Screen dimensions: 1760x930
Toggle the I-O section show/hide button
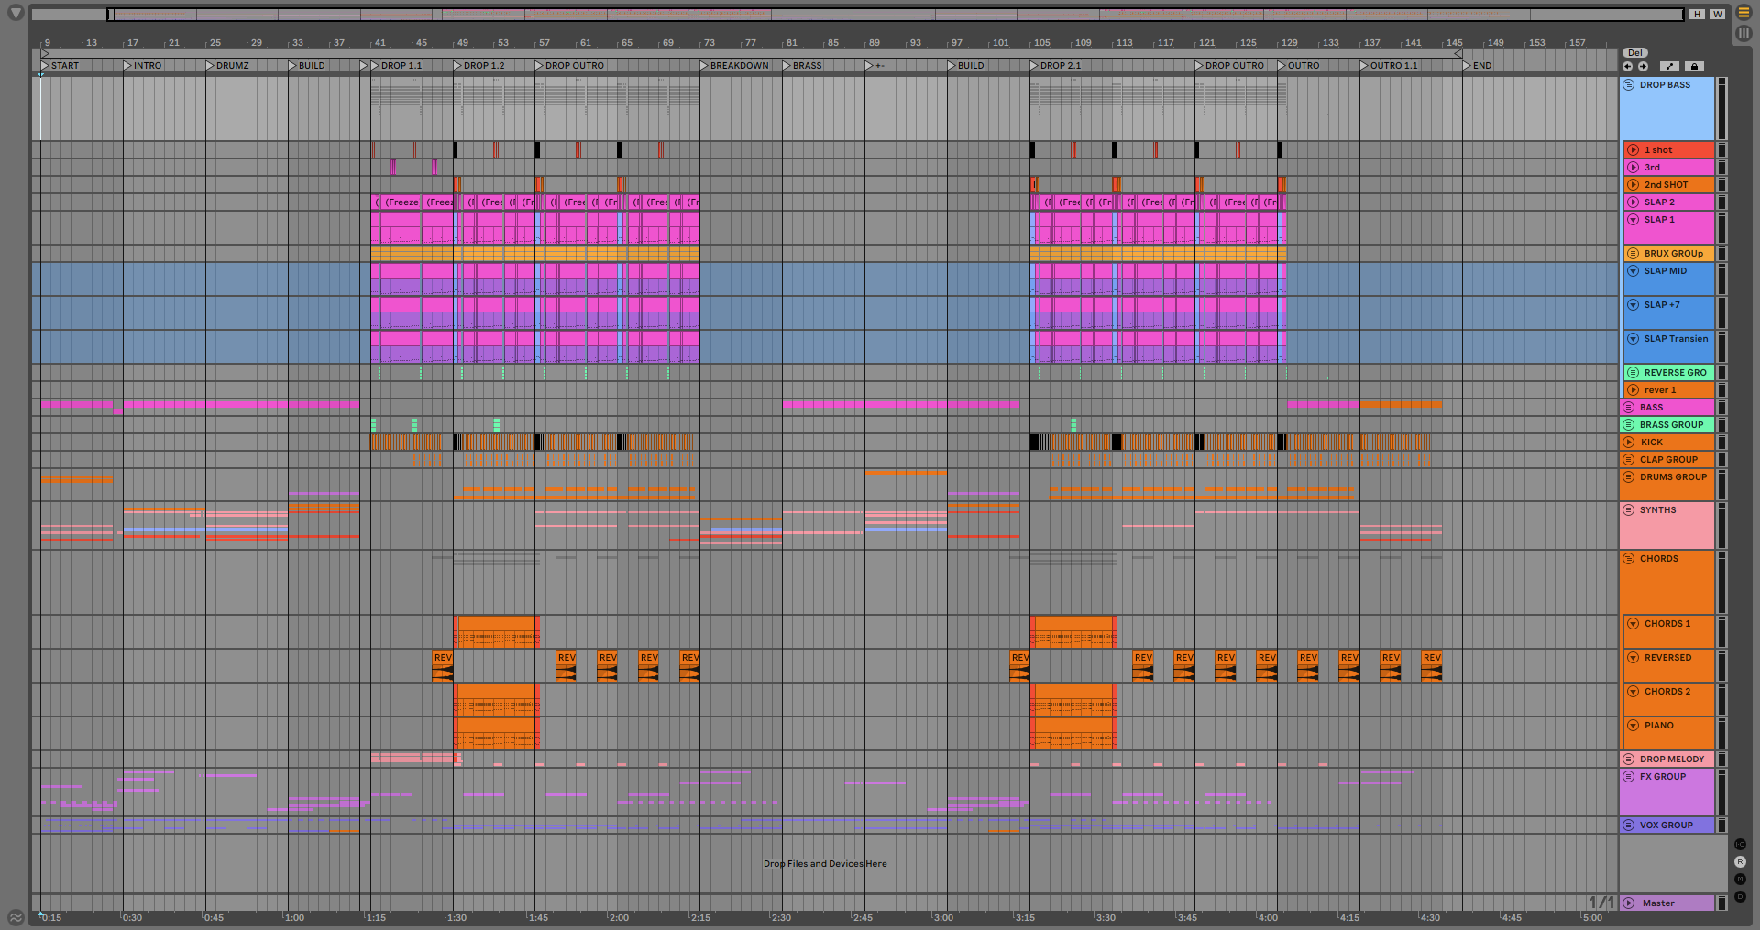click(x=1741, y=844)
